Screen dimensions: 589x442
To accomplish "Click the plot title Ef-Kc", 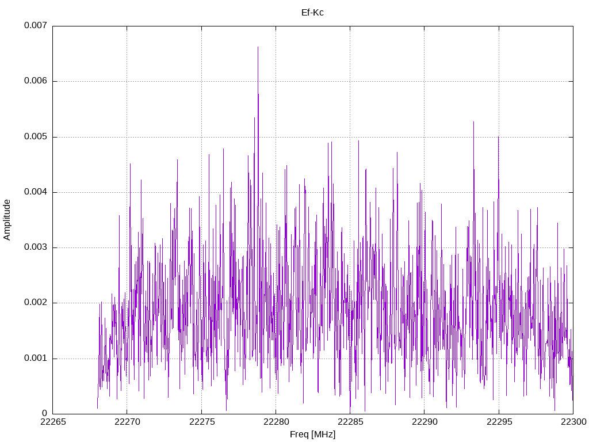I will coord(312,13).
